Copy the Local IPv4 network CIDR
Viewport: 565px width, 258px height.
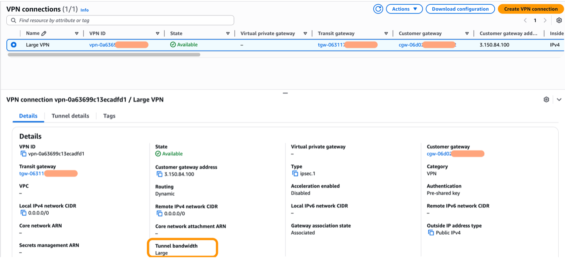tap(24, 213)
